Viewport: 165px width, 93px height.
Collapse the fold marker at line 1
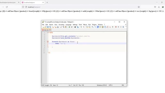point(48,33)
